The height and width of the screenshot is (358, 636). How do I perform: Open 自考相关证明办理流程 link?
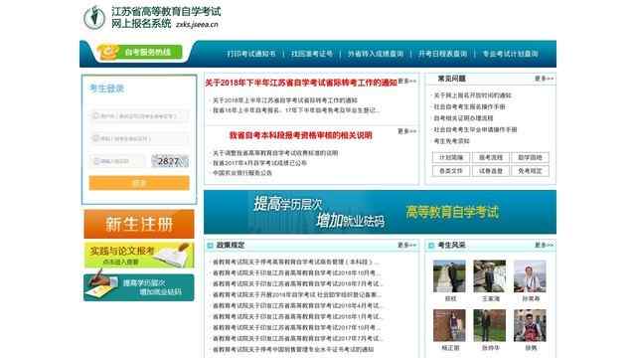pos(464,118)
